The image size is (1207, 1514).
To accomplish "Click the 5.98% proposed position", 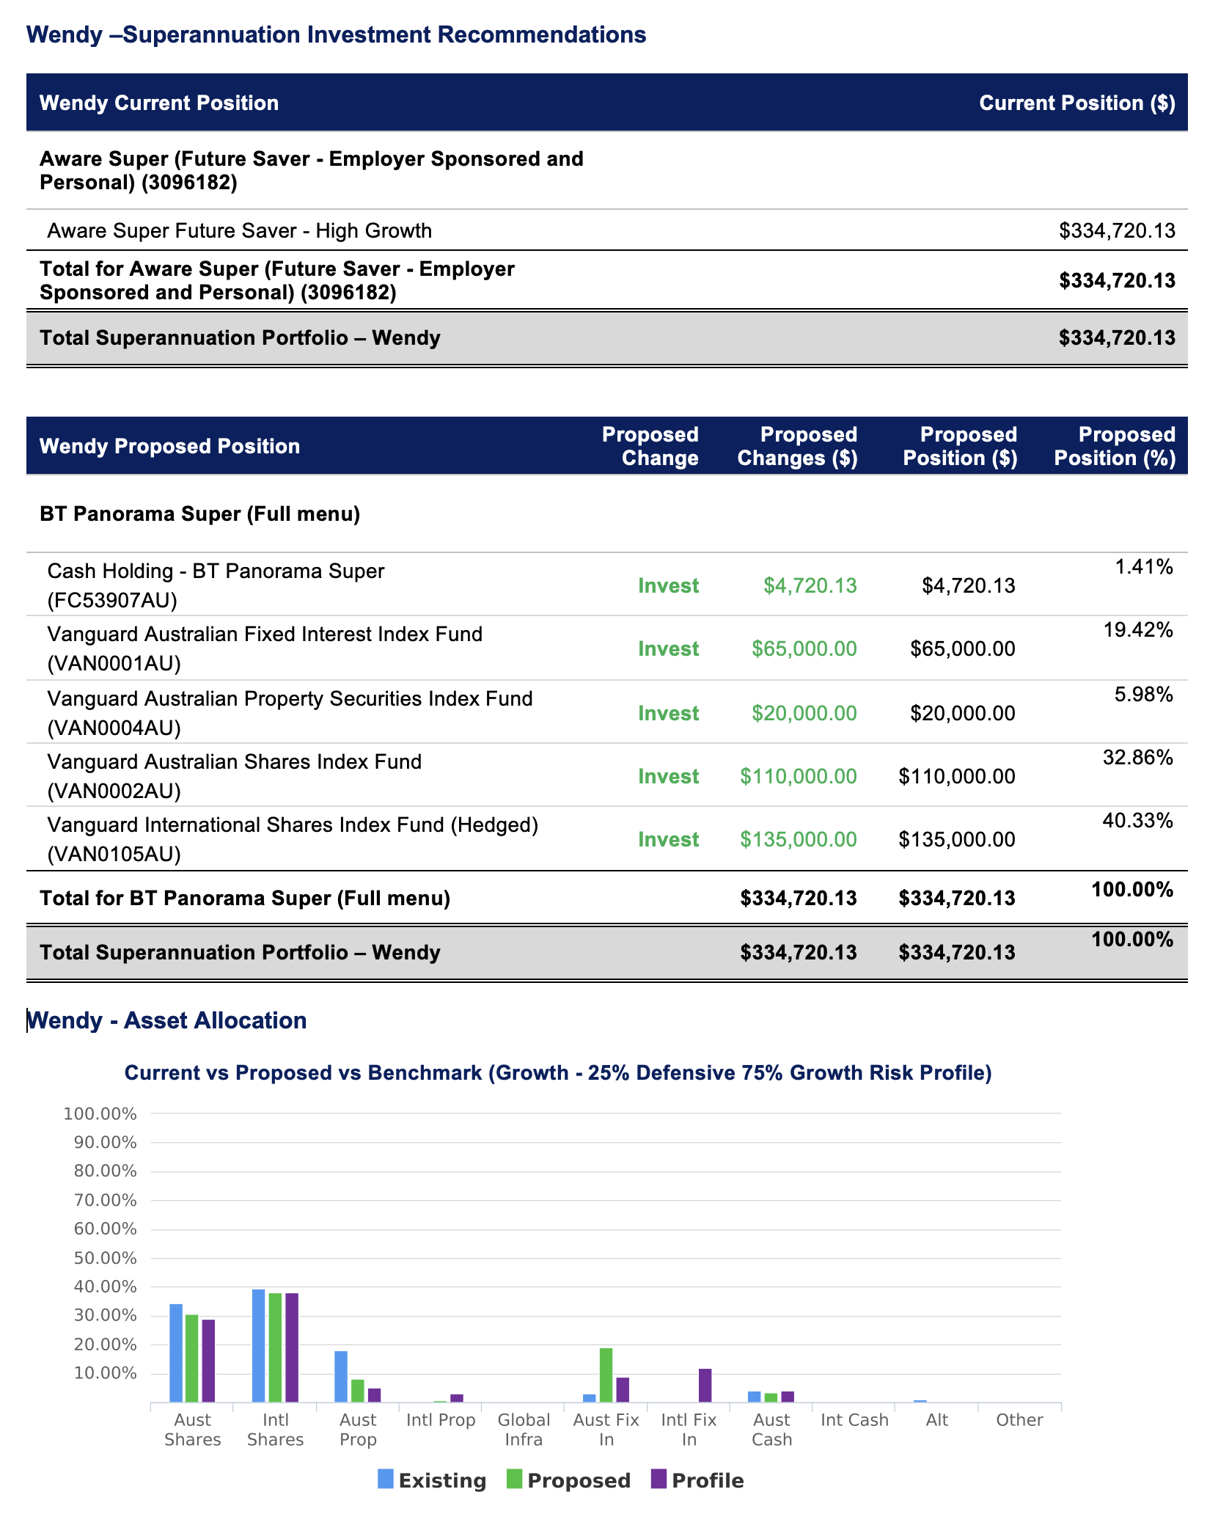I will (x=1144, y=694).
